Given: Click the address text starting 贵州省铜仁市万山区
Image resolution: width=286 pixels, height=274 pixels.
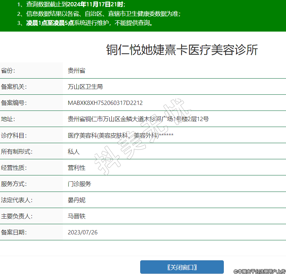Looking at the screenshot, I should [138, 119].
